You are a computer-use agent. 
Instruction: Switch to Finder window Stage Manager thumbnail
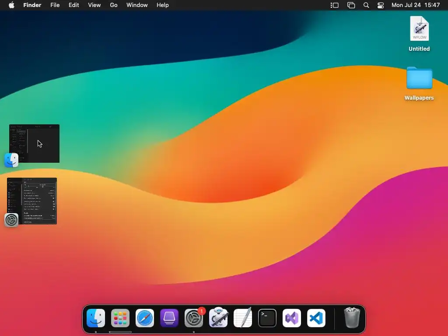(34, 143)
